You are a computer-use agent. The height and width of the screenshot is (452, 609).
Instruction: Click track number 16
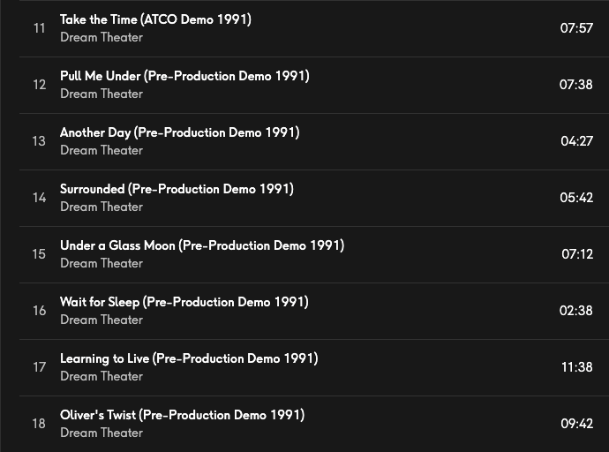[39, 311]
